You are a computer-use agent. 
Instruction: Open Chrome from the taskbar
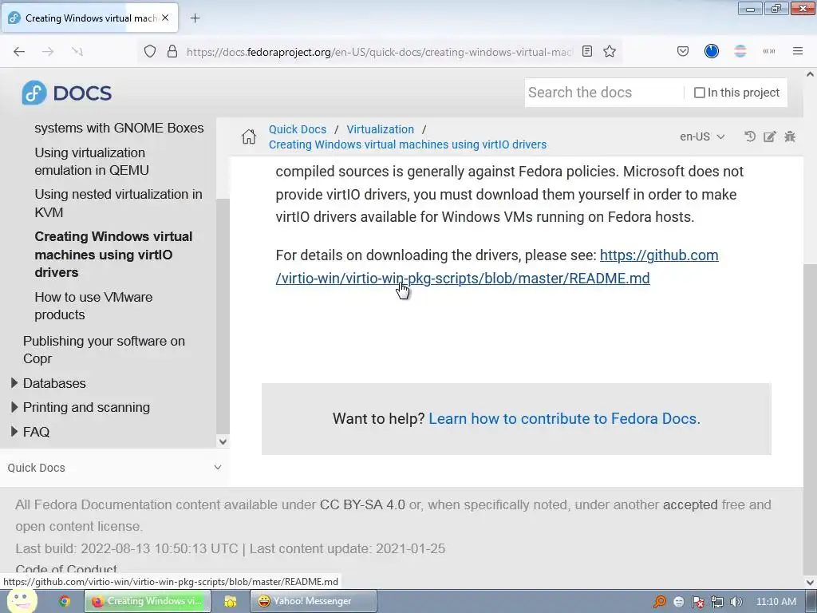(x=65, y=602)
